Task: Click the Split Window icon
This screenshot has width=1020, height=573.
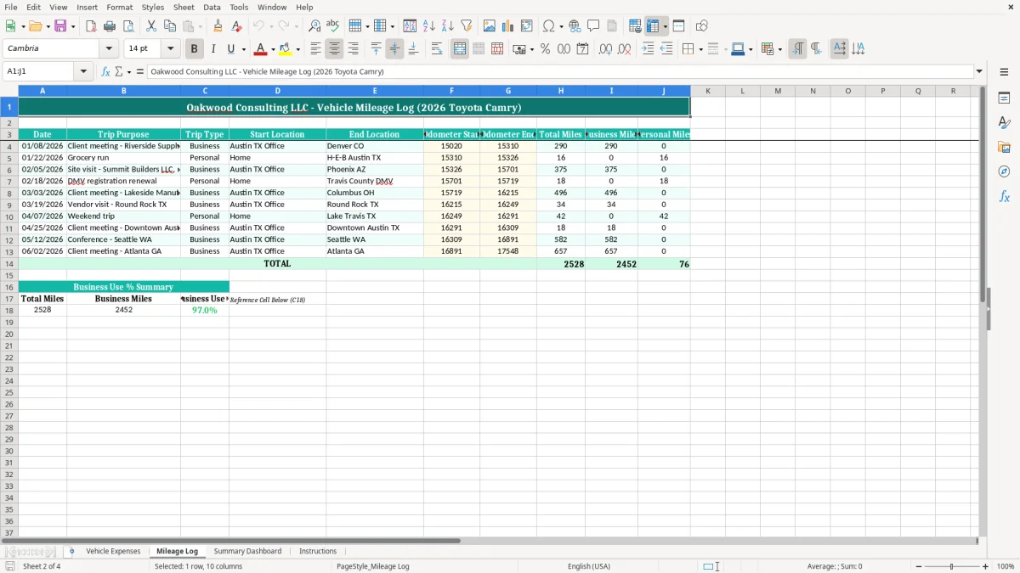Action: pos(679,26)
